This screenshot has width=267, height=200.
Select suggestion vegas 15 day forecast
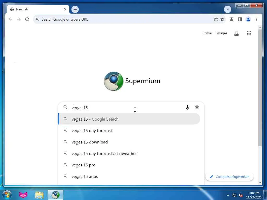tap(129, 130)
